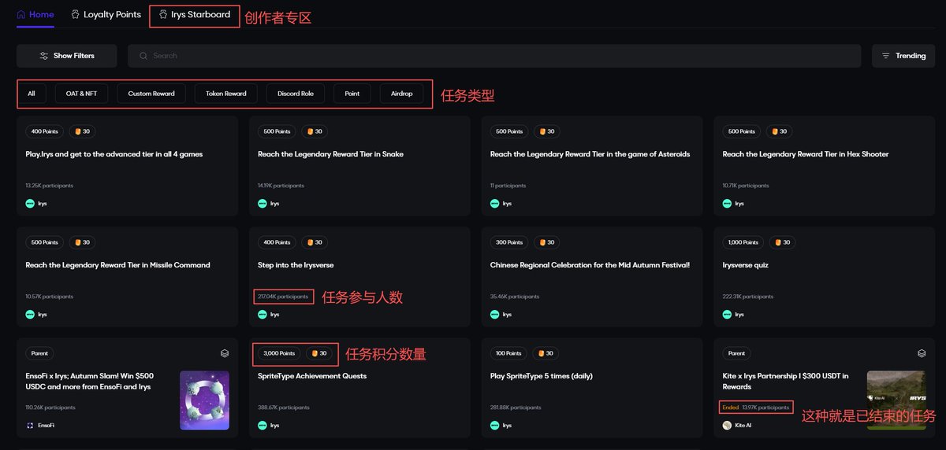Click stack icon on Kite AI card
The width and height of the screenshot is (946, 450).
click(x=922, y=353)
